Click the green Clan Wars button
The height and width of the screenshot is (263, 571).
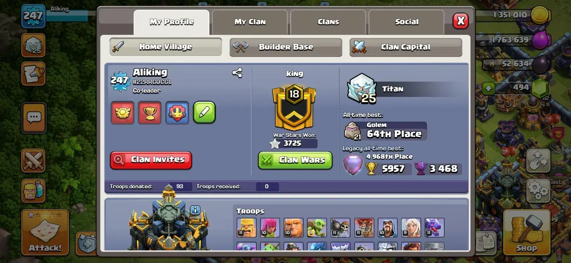pos(295,160)
